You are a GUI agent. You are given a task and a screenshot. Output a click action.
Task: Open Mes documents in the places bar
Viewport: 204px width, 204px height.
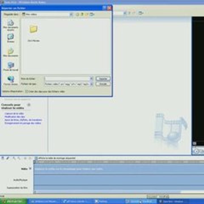point(11,52)
